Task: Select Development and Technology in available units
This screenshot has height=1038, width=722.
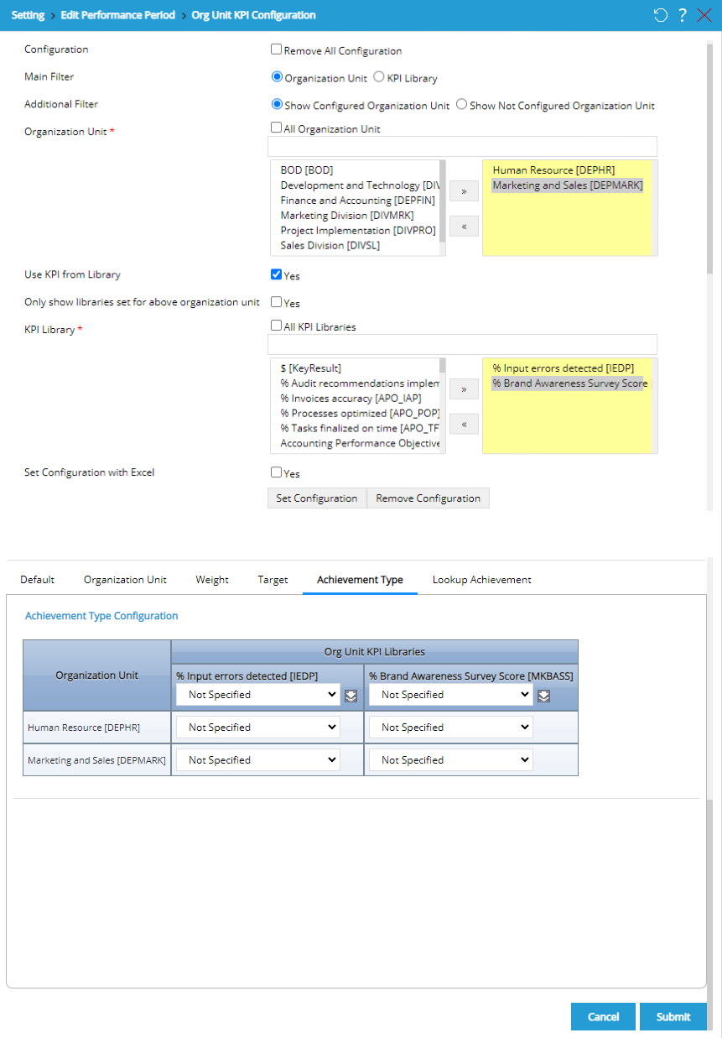Action: point(359,185)
